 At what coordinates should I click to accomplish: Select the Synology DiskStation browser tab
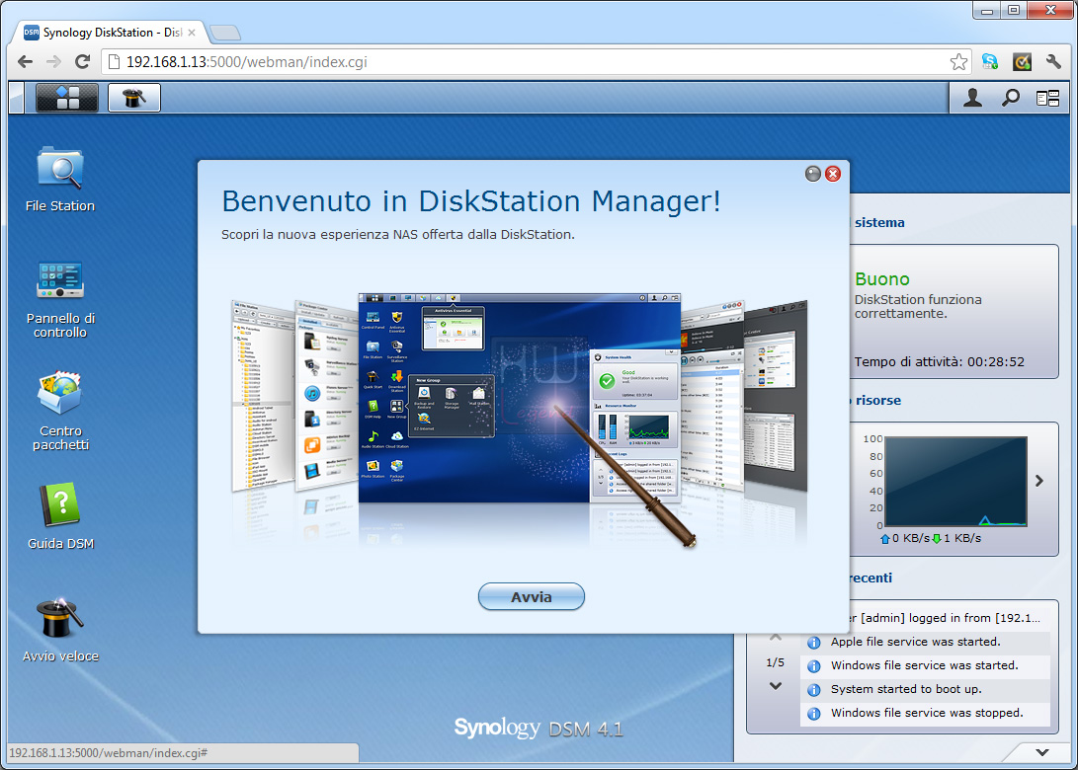[110, 33]
